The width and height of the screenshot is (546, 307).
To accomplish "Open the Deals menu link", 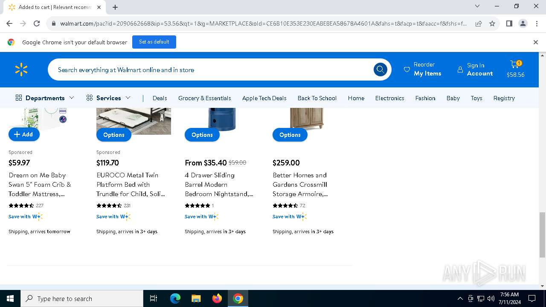I will click(x=160, y=98).
